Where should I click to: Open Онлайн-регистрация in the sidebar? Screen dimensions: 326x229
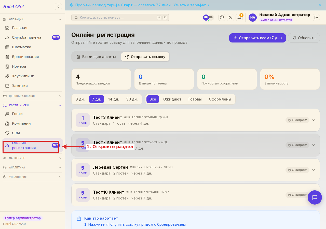tap(32, 145)
